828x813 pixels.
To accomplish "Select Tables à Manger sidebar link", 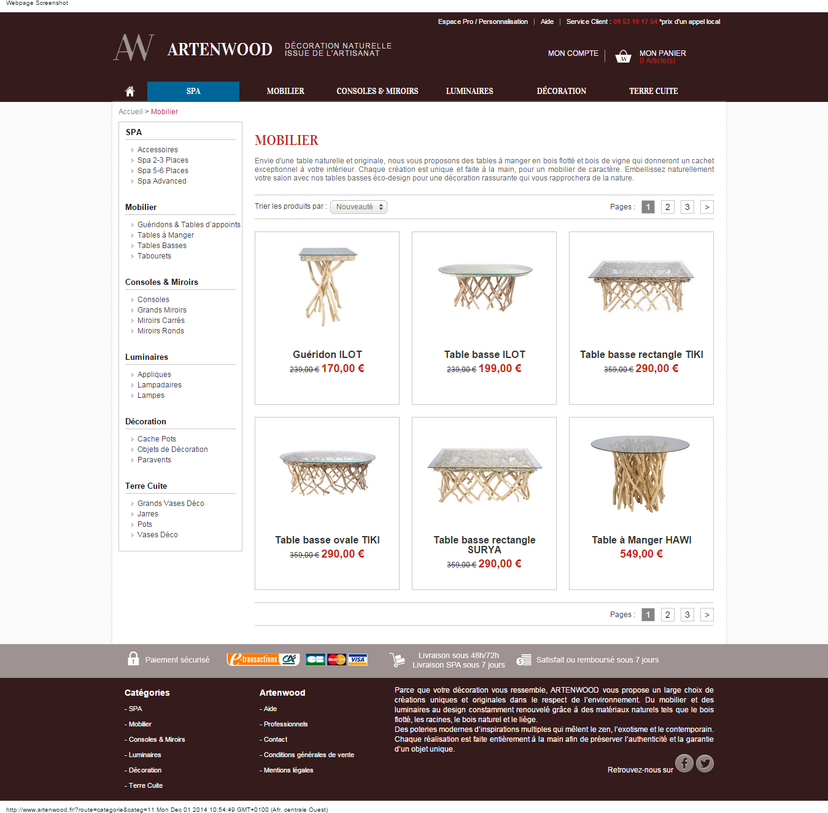I will point(166,235).
